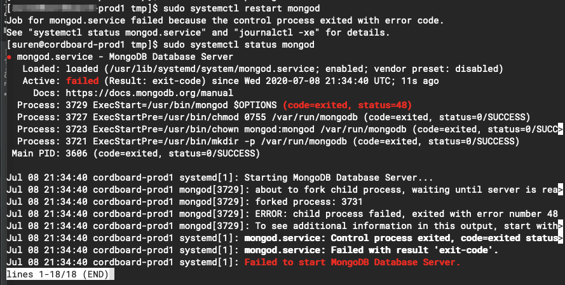Click the truncation arrow on the chown line

click(560, 129)
